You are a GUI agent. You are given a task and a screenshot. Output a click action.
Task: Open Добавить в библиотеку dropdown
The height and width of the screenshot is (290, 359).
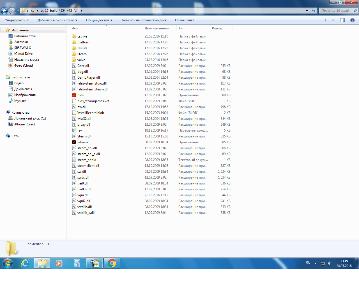57,20
